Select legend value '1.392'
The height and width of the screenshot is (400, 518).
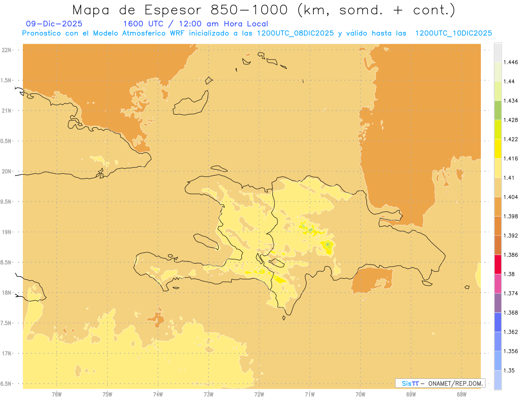point(510,236)
